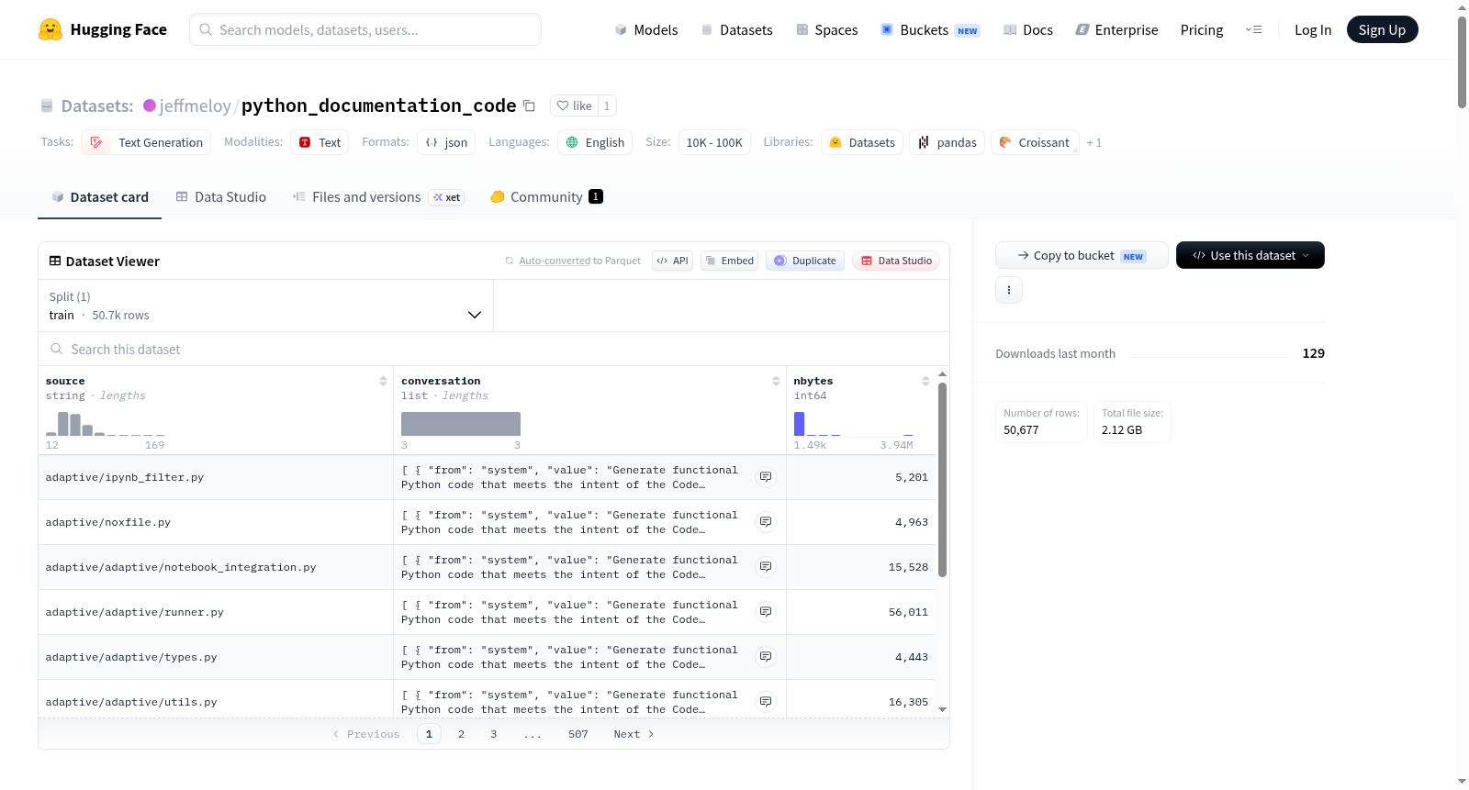
Task: Click the Duplicate button
Action: [805, 261]
